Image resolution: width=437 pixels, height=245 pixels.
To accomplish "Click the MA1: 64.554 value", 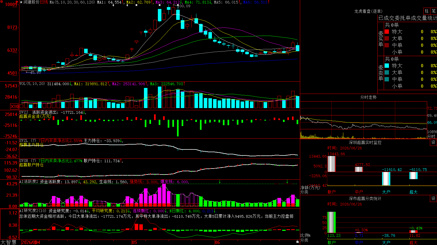I will pos(110,2).
